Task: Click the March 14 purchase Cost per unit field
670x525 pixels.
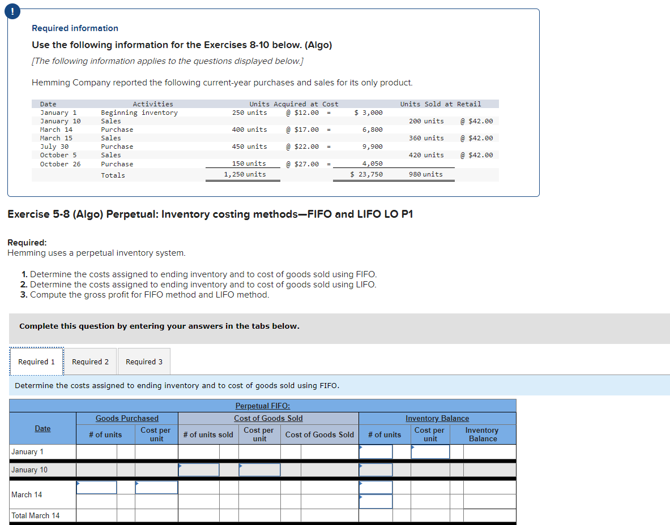Action: click(x=156, y=487)
